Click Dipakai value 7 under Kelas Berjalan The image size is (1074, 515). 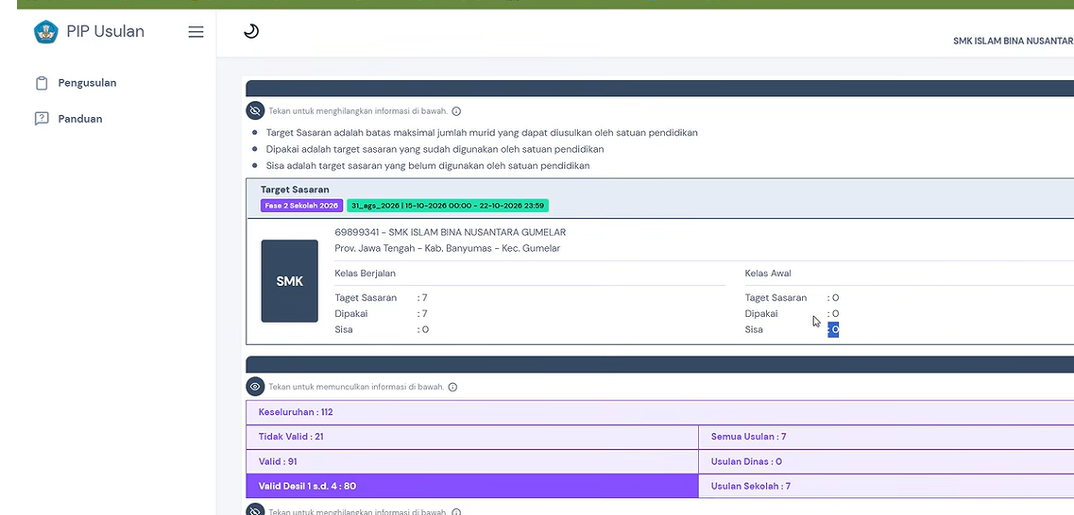(x=422, y=314)
